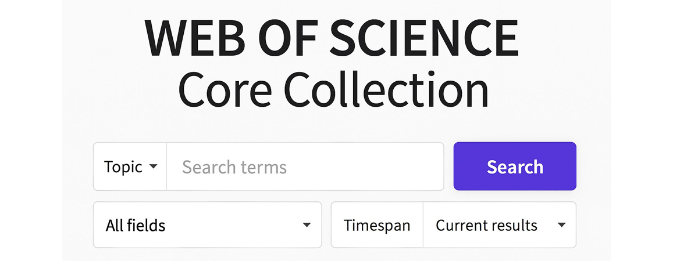Select the "All fields" label text

(x=136, y=225)
